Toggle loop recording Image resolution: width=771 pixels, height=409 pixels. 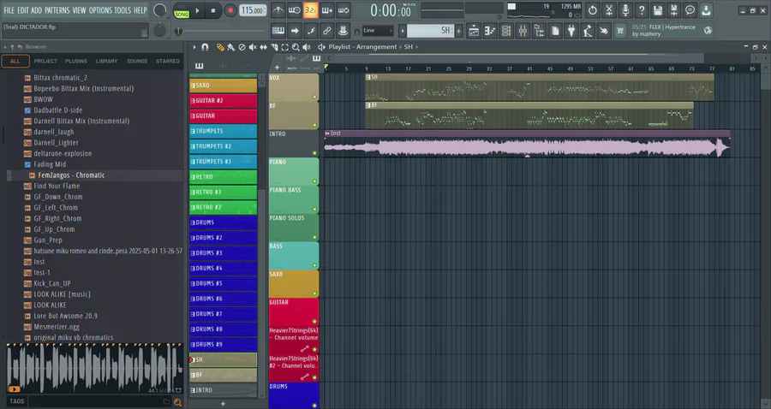tap(344, 9)
